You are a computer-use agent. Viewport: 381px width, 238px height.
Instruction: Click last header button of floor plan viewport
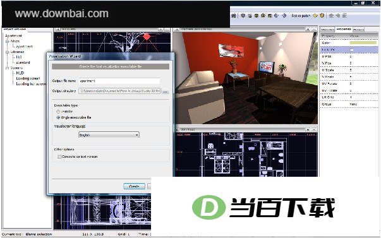tap(314, 129)
